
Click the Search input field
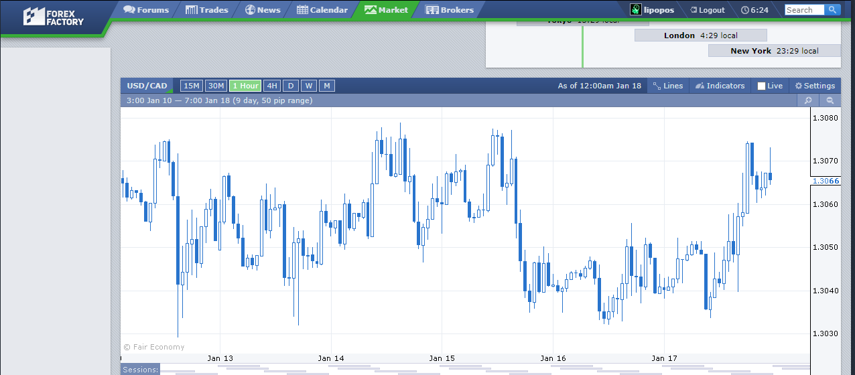[x=805, y=10]
